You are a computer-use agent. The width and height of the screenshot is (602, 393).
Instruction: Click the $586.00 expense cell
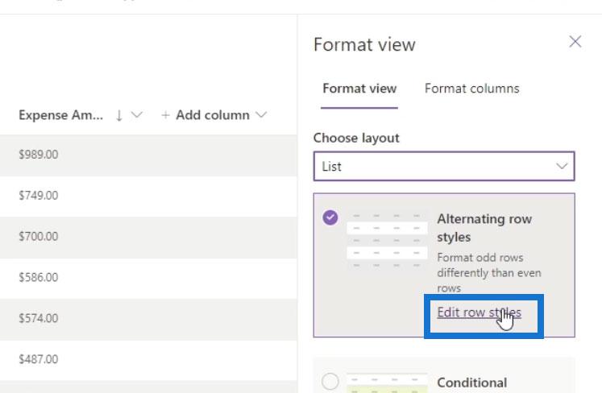pos(39,277)
